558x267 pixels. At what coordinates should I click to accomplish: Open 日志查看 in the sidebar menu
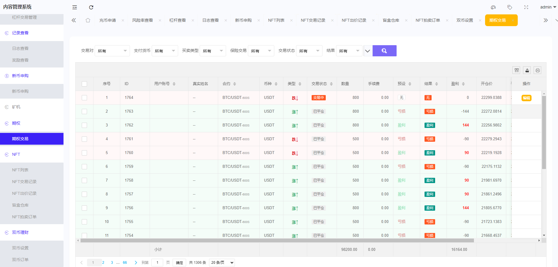[x=21, y=48]
